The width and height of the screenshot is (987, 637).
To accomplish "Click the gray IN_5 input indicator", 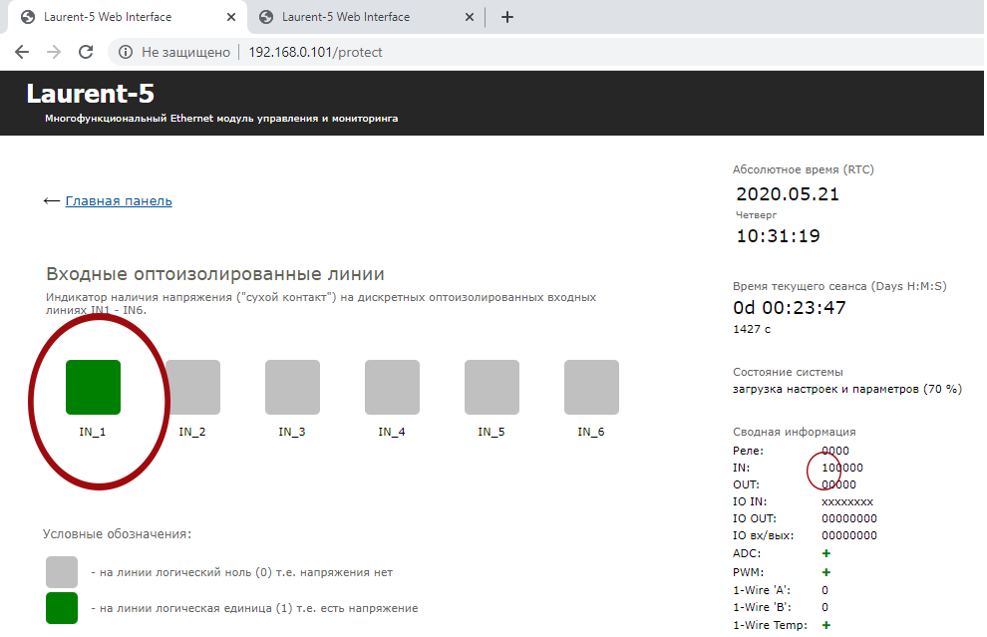I will click(x=492, y=387).
